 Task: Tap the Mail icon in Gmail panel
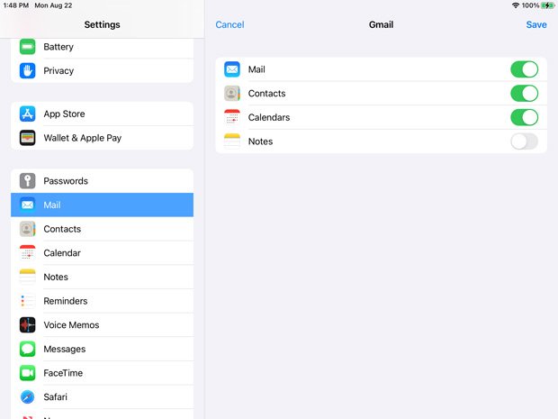(x=232, y=69)
